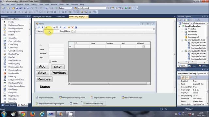Select employeeDataSet1 component in tray

tap(45, 97)
